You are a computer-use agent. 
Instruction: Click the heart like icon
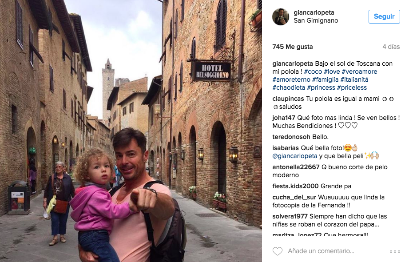click(278, 251)
